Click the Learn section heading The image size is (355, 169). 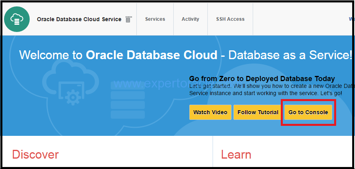[236, 155]
